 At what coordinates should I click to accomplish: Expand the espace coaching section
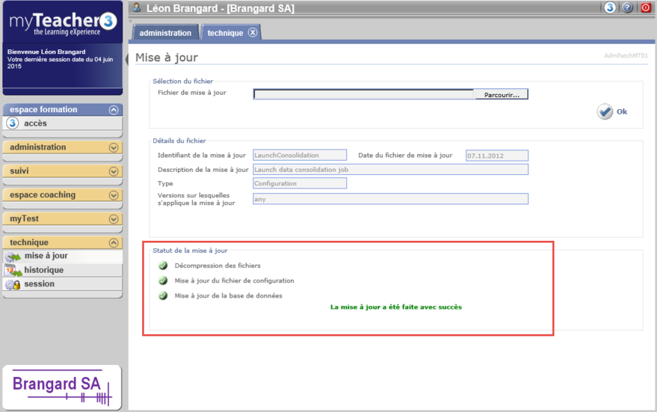tap(114, 195)
